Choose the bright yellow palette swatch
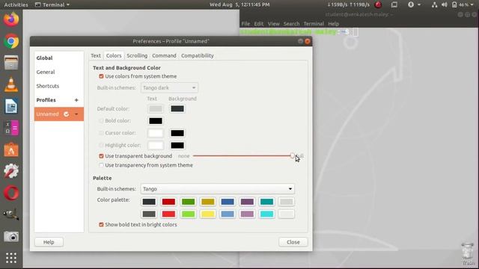 pyautogui.click(x=208, y=214)
